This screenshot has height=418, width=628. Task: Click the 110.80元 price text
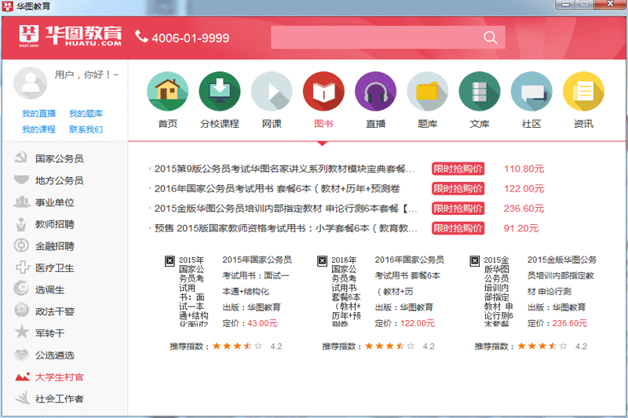(x=524, y=169)
